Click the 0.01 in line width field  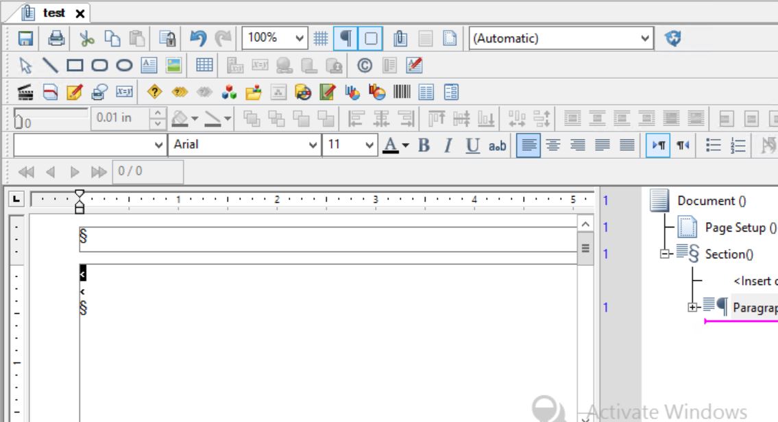[119, 118]
